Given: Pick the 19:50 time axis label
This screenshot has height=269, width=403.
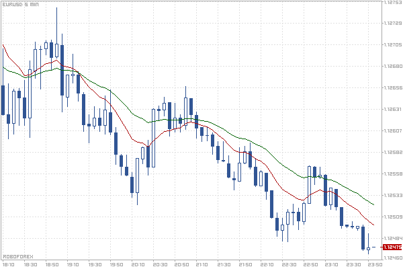Looking at the screenshot, I should pyautogui.click(x=116, y=264).
